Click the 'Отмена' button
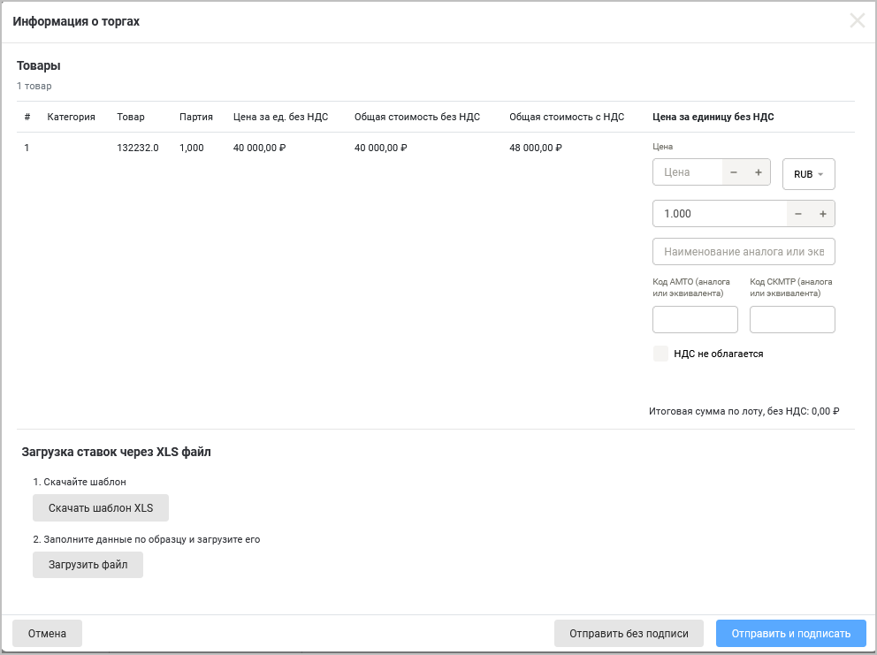The width and height of the screenshot is (877, 655). tap(47, 633)
